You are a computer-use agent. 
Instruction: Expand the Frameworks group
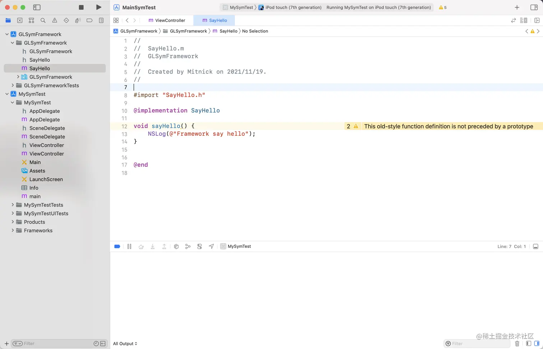[13, 231]
